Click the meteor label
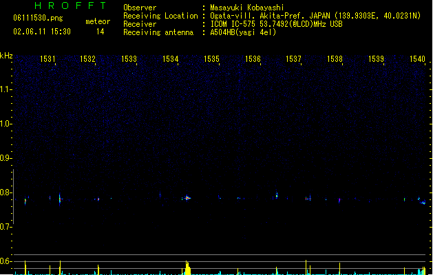433x275 pixels. [x=98, y=21]
